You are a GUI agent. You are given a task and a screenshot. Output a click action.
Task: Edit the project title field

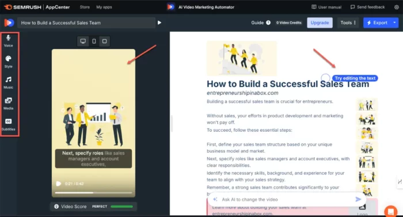[86, 22]
